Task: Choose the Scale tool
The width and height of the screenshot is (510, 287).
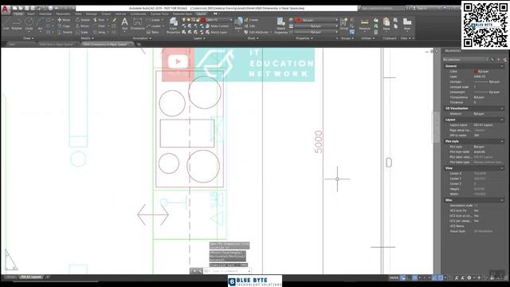Action: coord(81,32)
